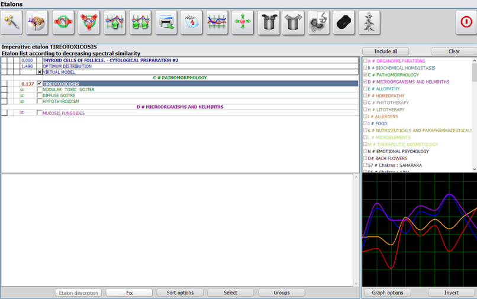Image resolution: width=477 pixels, height=299 pixels.
Task: Enable the E # ALLOPATHY group checkbox
Action: click(x=365, y=89)
